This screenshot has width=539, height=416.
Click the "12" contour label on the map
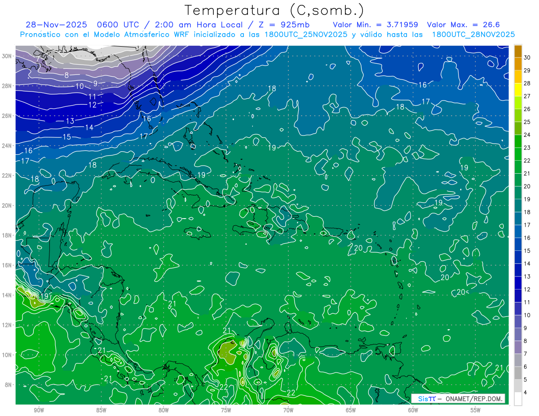tap(93, 105)
